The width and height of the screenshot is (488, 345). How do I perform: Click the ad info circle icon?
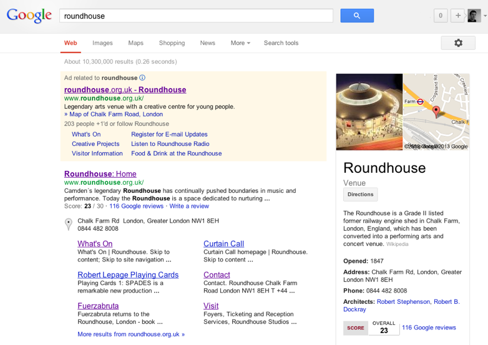[142, 78]
